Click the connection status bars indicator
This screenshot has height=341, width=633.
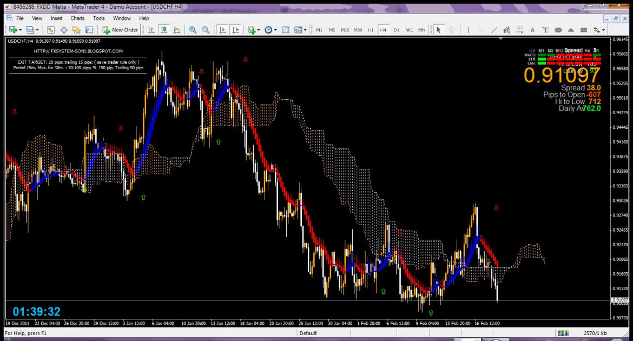point(563,333)
